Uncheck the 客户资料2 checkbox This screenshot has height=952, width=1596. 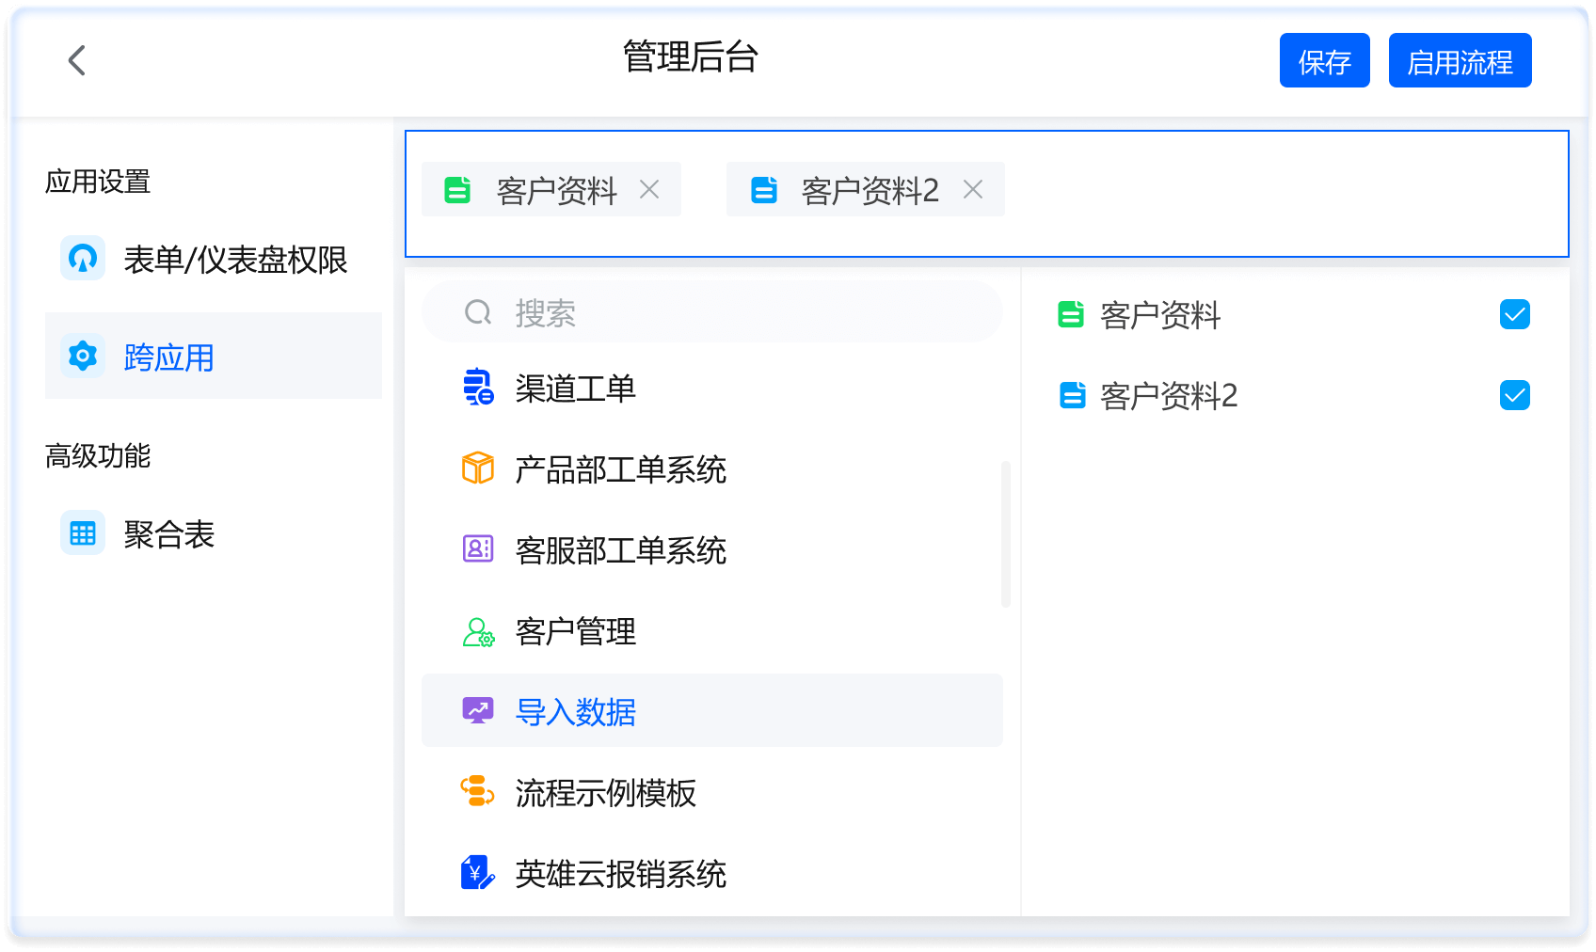[1515, 395]
